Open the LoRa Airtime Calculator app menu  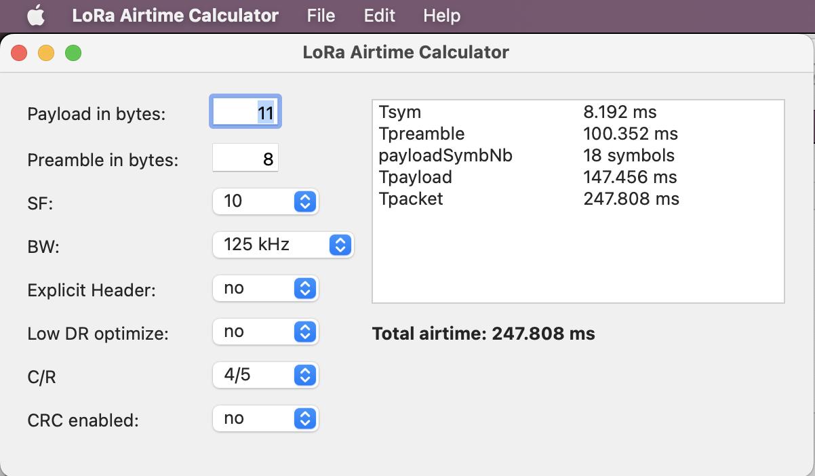176,16
